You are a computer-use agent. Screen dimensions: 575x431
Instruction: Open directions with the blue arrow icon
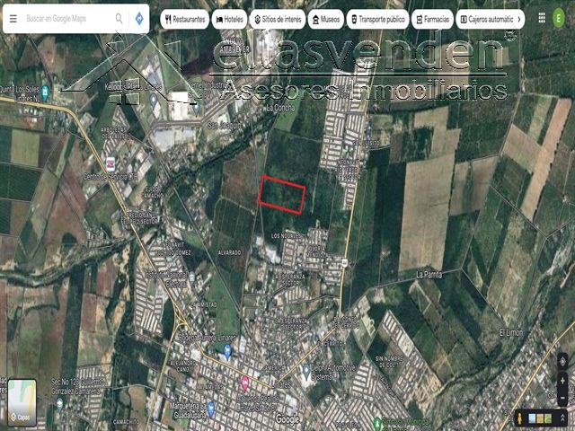point(139,18)
